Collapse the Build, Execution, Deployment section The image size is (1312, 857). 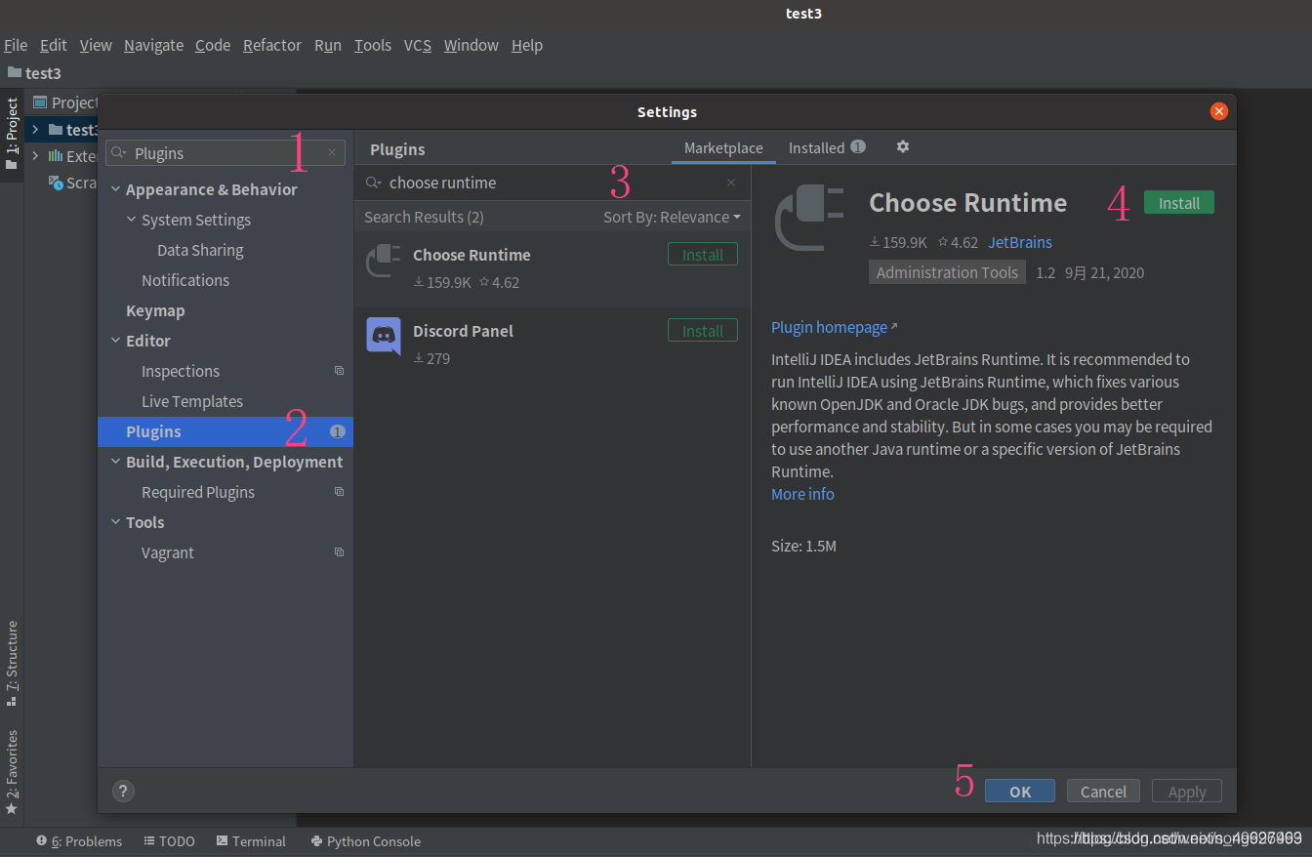coord(115,462)
